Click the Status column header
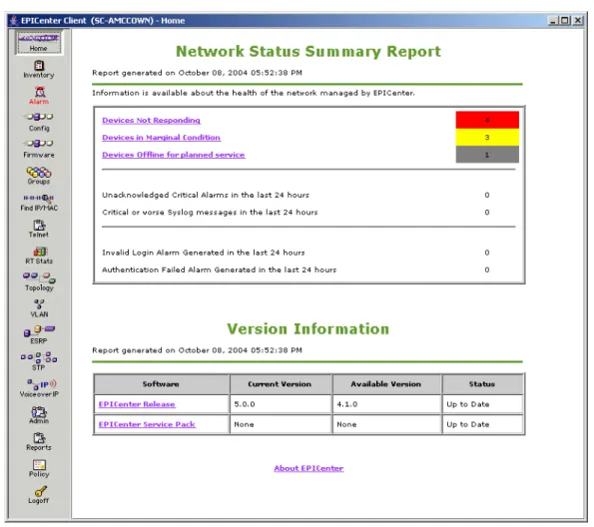This screenshot has height=527, width=594. coord(482,384)
